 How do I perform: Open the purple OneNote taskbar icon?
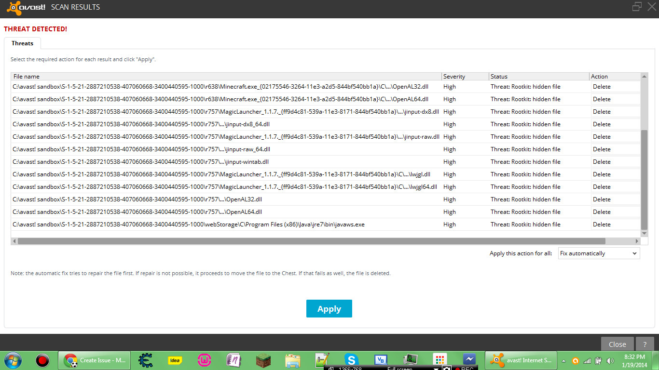click(x=234, y=360)
